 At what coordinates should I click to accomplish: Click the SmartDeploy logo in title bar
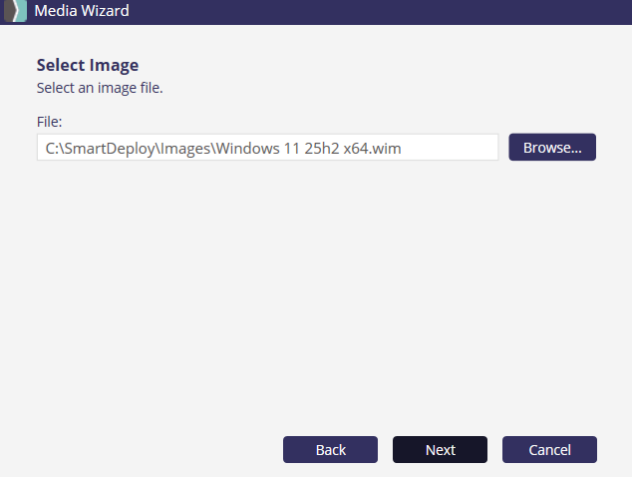click(x=14, y=12)
